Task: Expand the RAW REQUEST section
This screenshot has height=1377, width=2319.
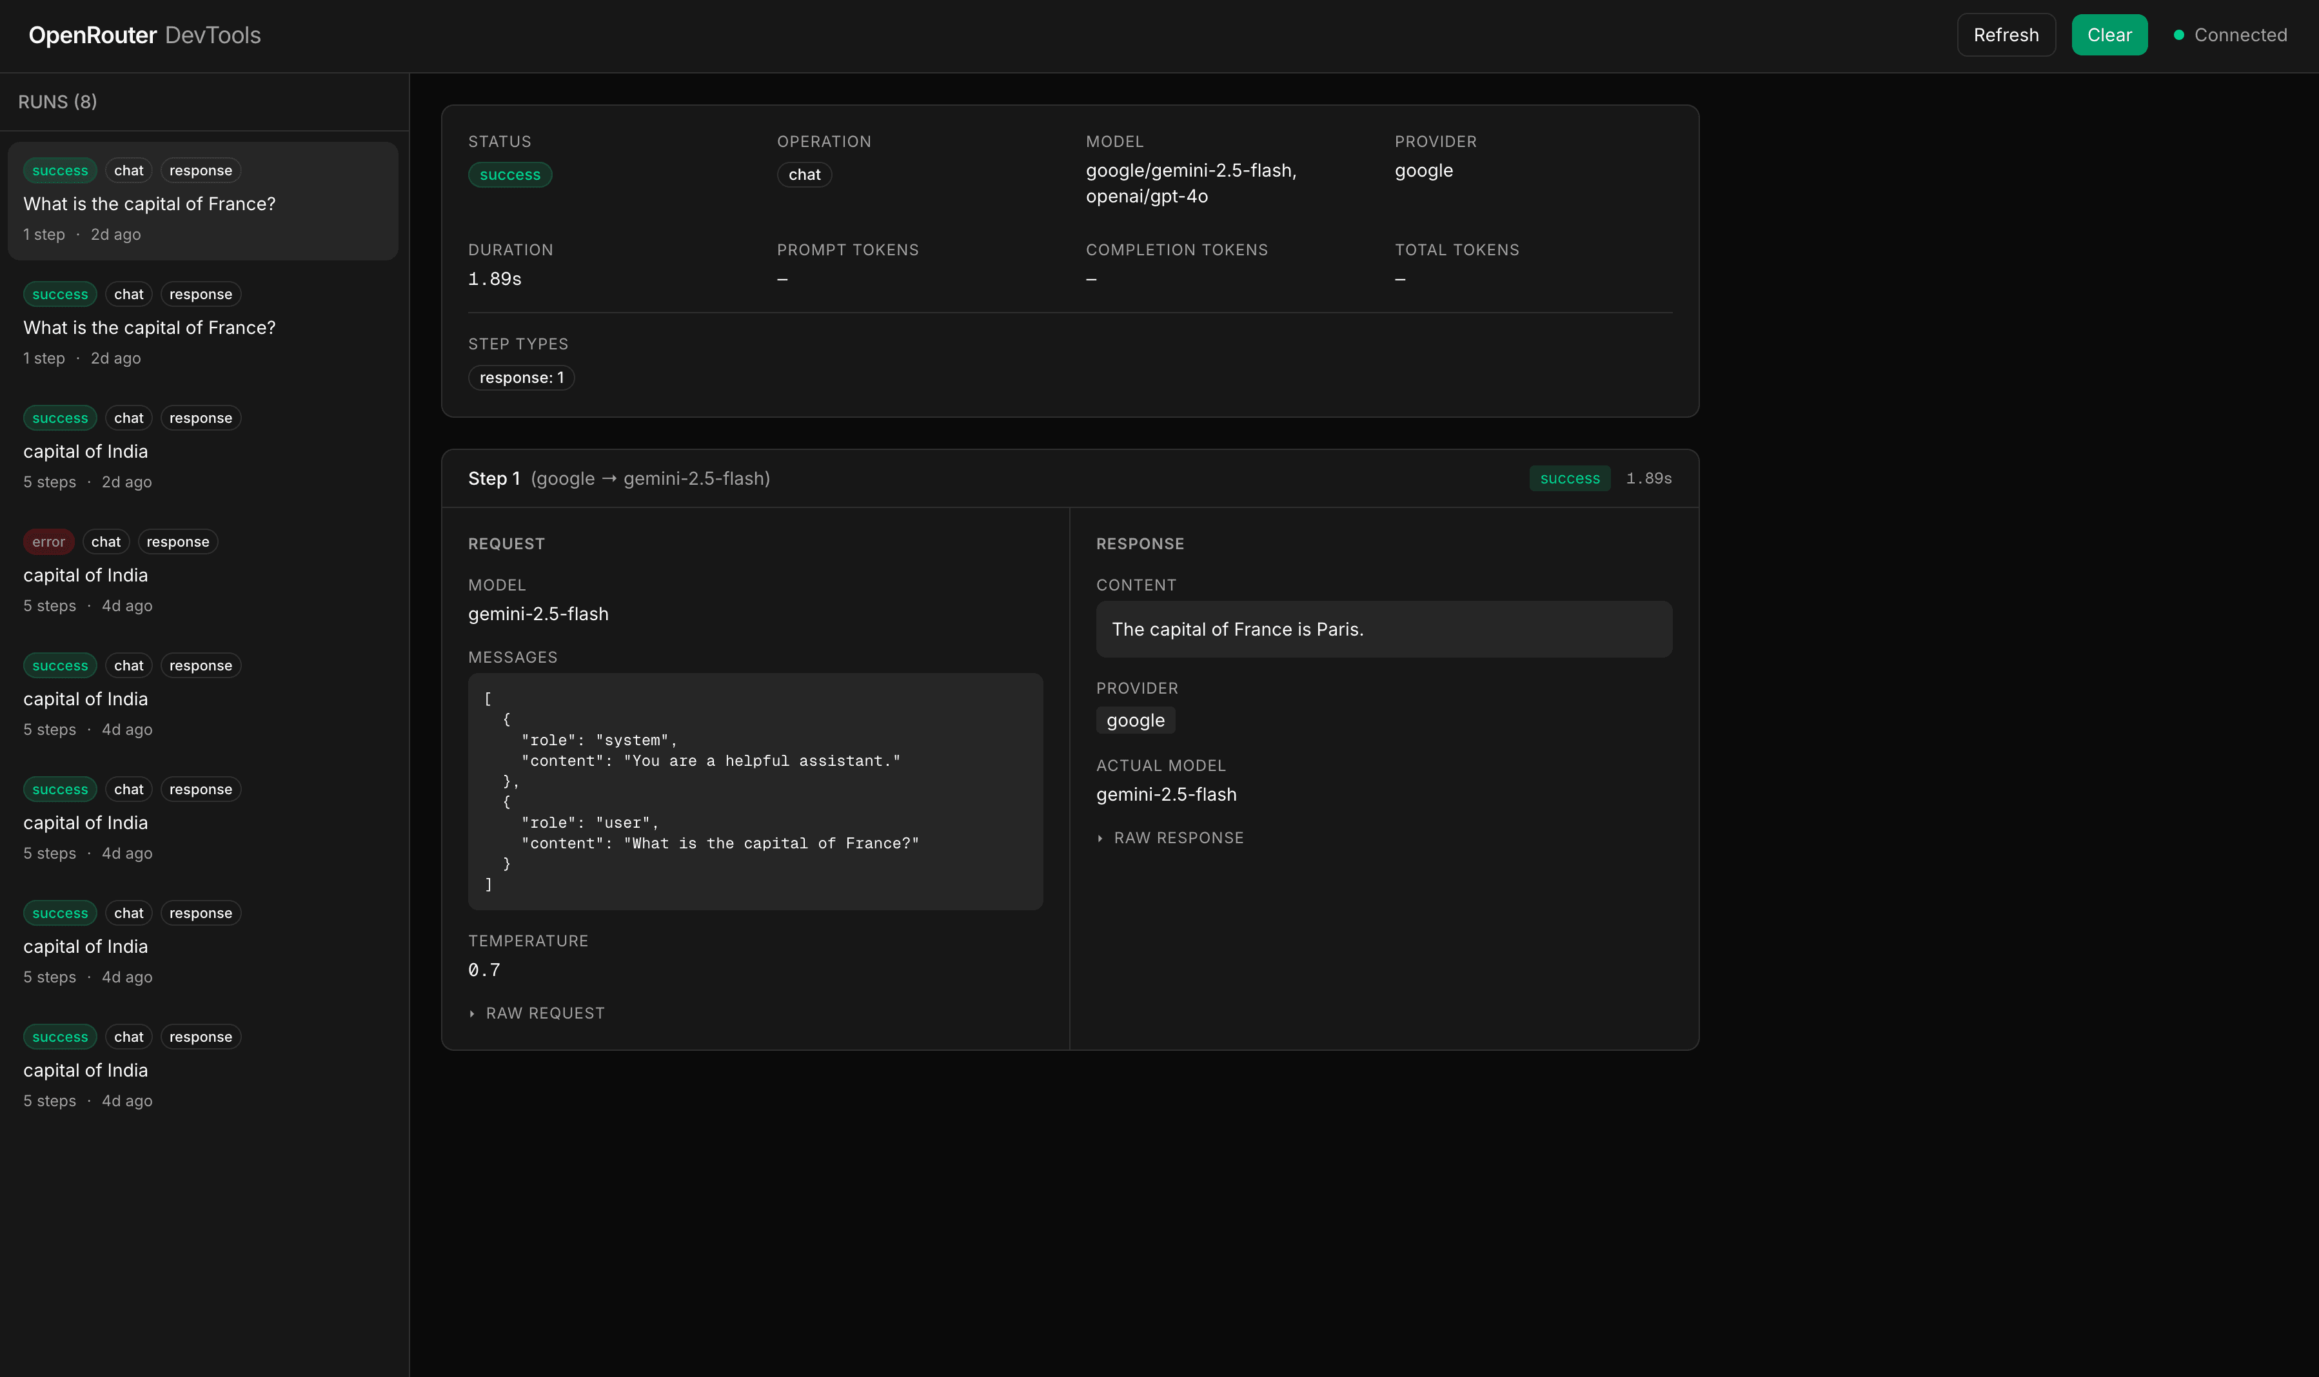Action: pos(537,1013)
